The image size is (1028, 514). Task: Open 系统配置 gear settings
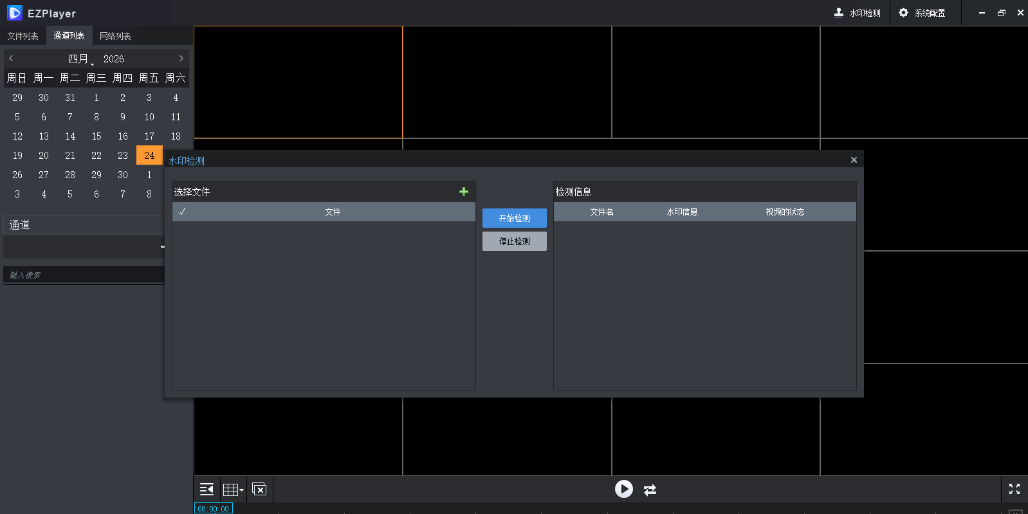(x=922, y=13)
